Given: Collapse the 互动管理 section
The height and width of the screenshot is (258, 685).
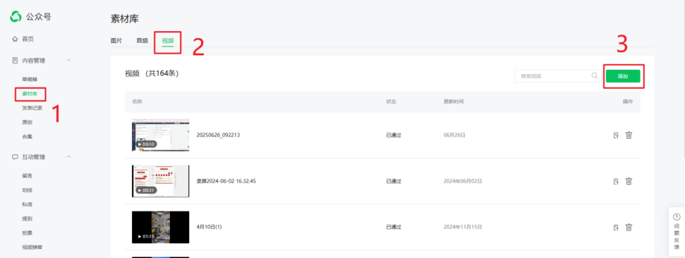Looking at the screenshot, I should (x=68, y=157).
